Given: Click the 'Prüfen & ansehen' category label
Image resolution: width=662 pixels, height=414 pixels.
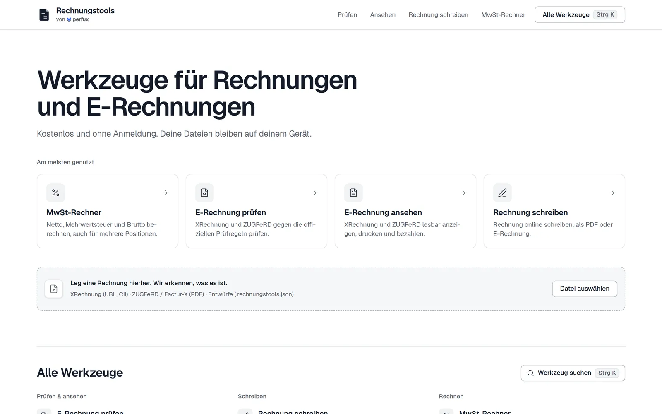Looking at the screenshot, I should pos(62,396).
